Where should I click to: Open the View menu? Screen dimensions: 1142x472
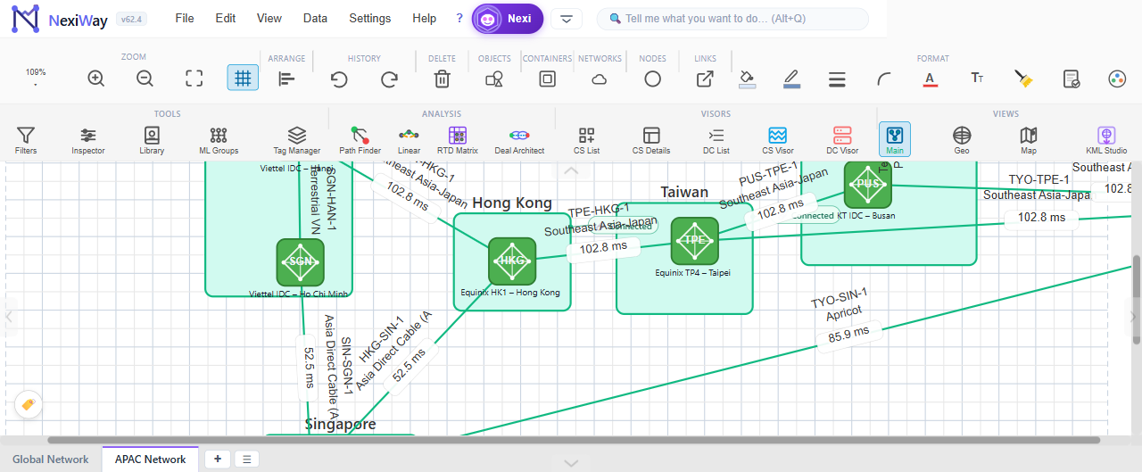[x=269, y=18]
